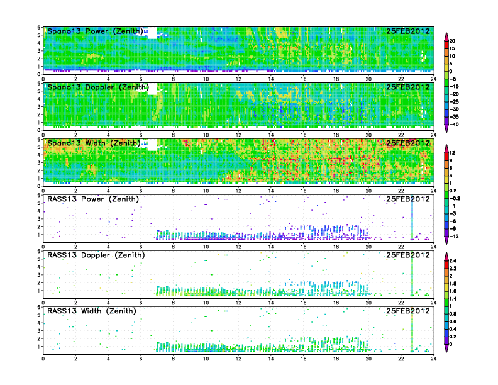This screenshot has height=385, width=498.
Task: Click the '-3' colorbar label
Action: pos(453,213)
